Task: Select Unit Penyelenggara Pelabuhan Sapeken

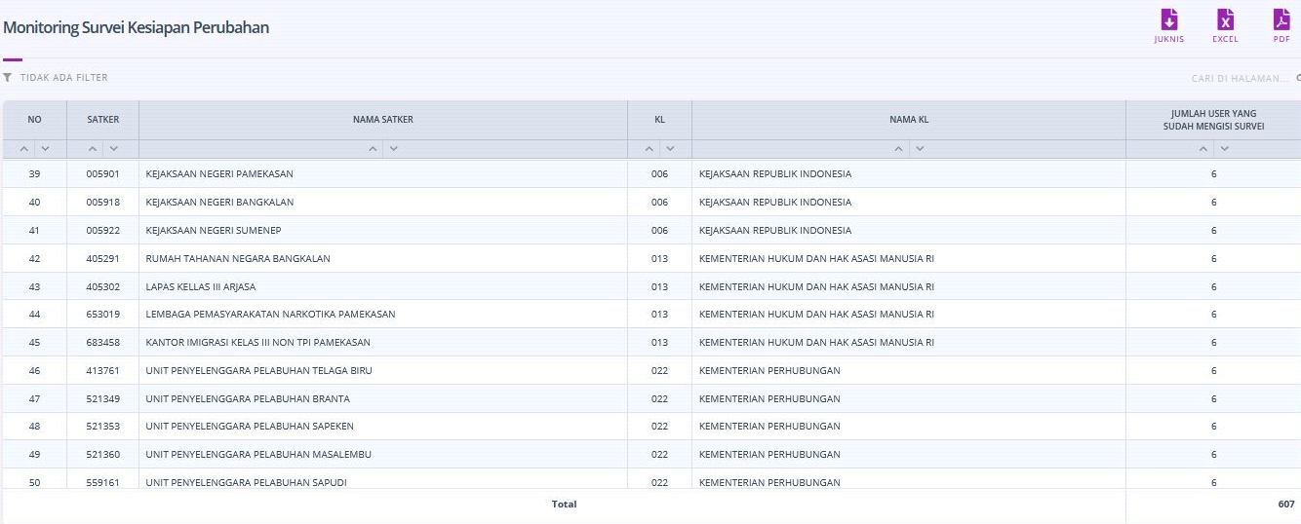Action: coord(651,426)
